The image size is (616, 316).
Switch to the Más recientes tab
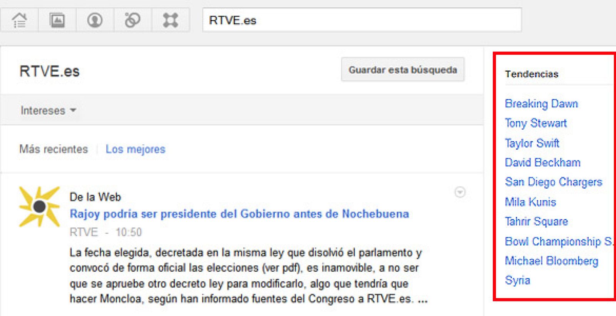click(54, 149)
